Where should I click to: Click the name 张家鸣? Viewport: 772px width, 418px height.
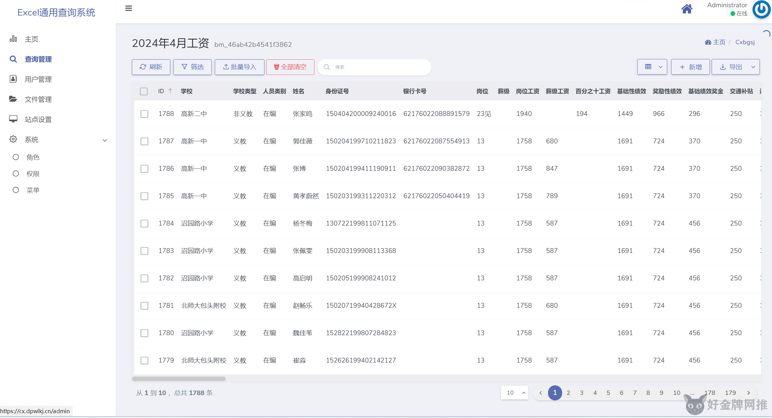[x=303, y=114]
